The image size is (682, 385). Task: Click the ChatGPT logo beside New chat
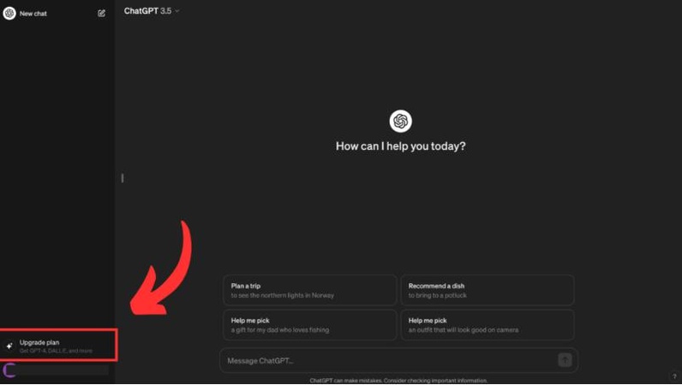[x=9, y=13]
